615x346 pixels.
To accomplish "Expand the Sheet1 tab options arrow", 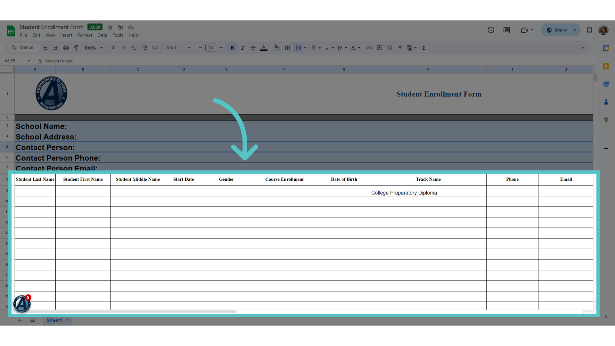I will [67, 320].
